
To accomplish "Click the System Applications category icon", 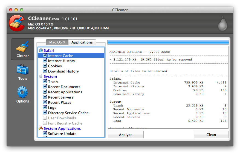I will click(x=41, y=128).
